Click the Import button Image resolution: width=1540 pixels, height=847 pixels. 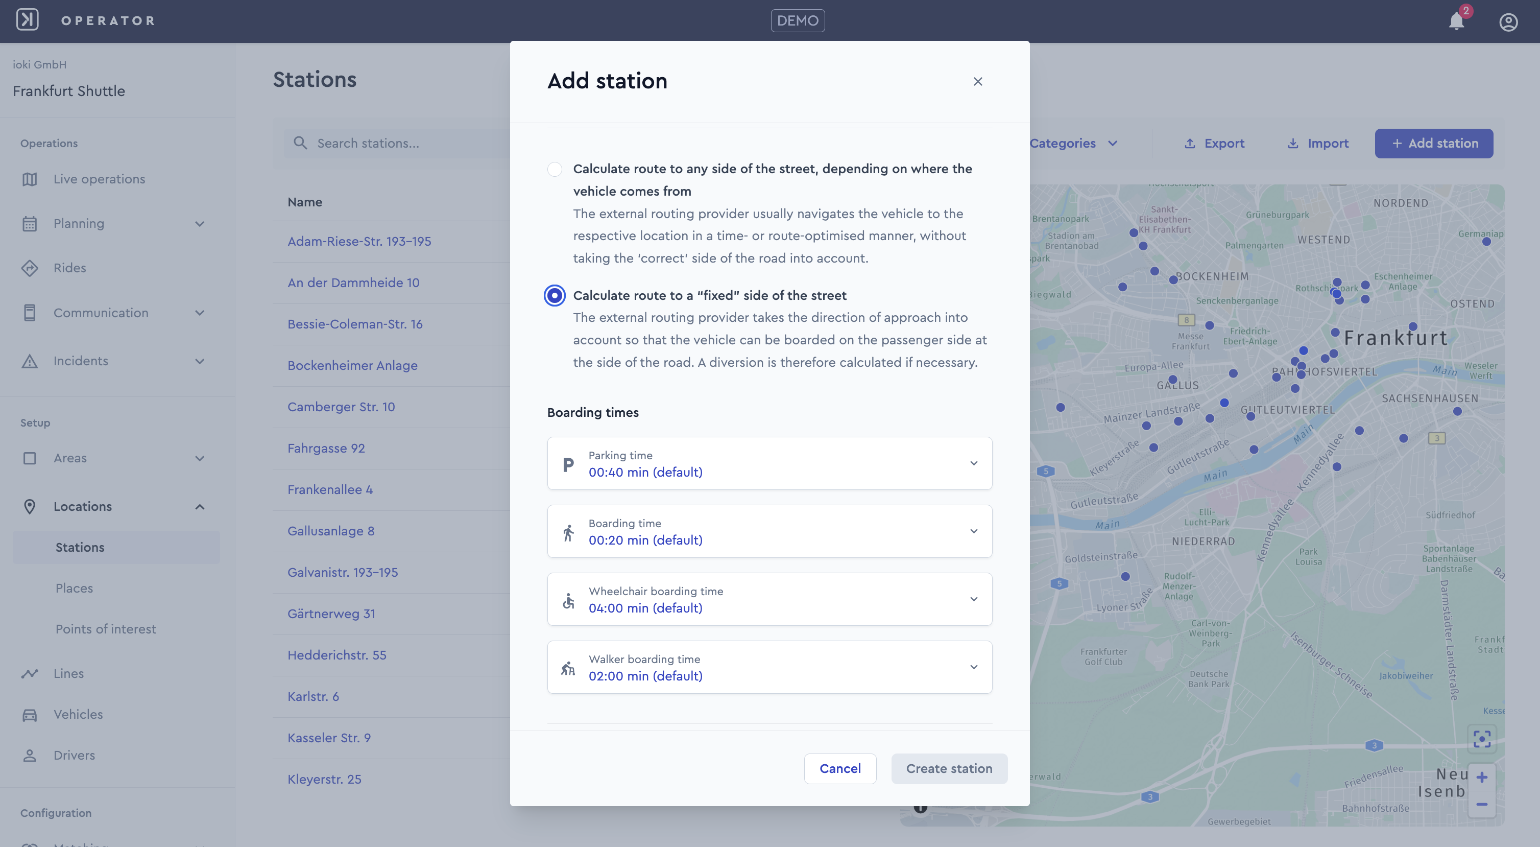point(1317,144)
